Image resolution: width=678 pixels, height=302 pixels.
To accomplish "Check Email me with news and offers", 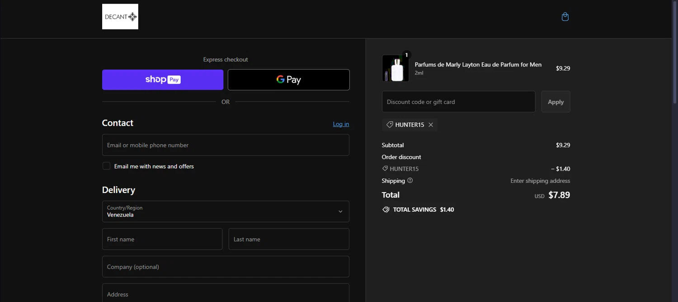I will point(106,166).
